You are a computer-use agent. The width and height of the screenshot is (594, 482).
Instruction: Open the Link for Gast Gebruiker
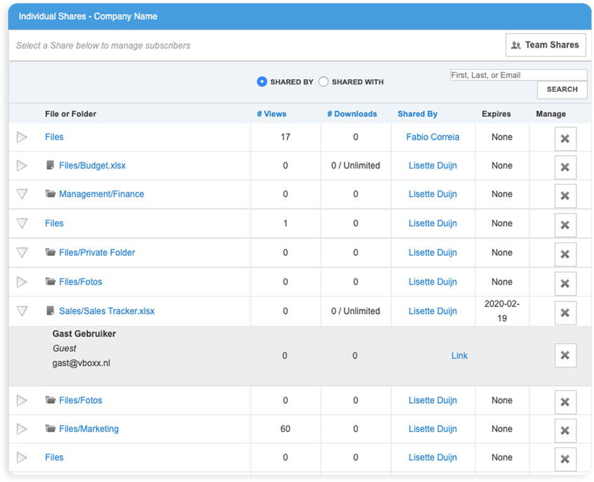(459, 356)
